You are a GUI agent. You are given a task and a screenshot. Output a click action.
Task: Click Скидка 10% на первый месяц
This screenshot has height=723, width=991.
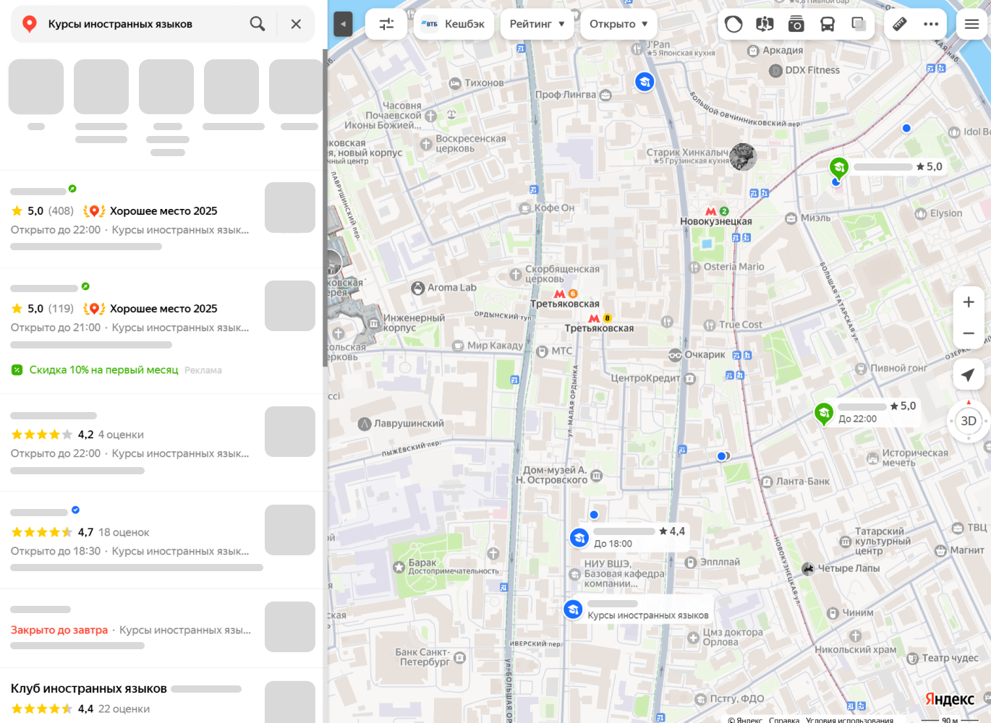(103, 369)
